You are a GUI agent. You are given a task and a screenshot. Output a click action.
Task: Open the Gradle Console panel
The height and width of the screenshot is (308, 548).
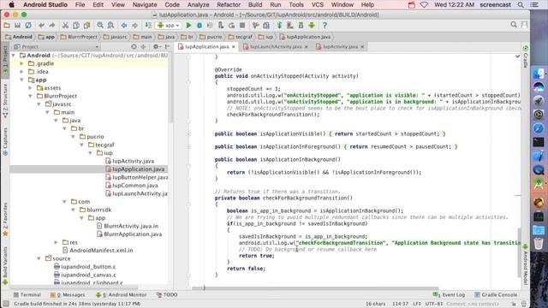tap(496, 294)
